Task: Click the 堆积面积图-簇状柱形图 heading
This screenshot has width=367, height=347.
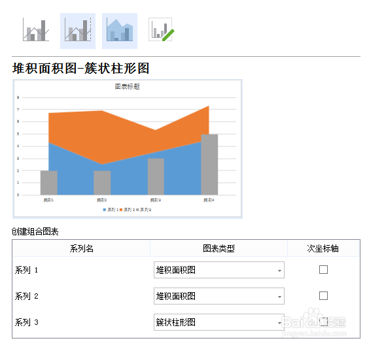Action: 80,68
